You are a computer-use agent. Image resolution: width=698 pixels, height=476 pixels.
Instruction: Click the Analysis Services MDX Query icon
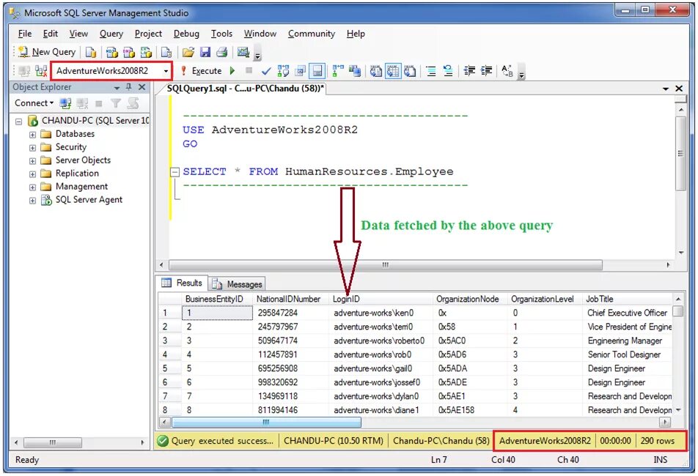click(111, 53)
